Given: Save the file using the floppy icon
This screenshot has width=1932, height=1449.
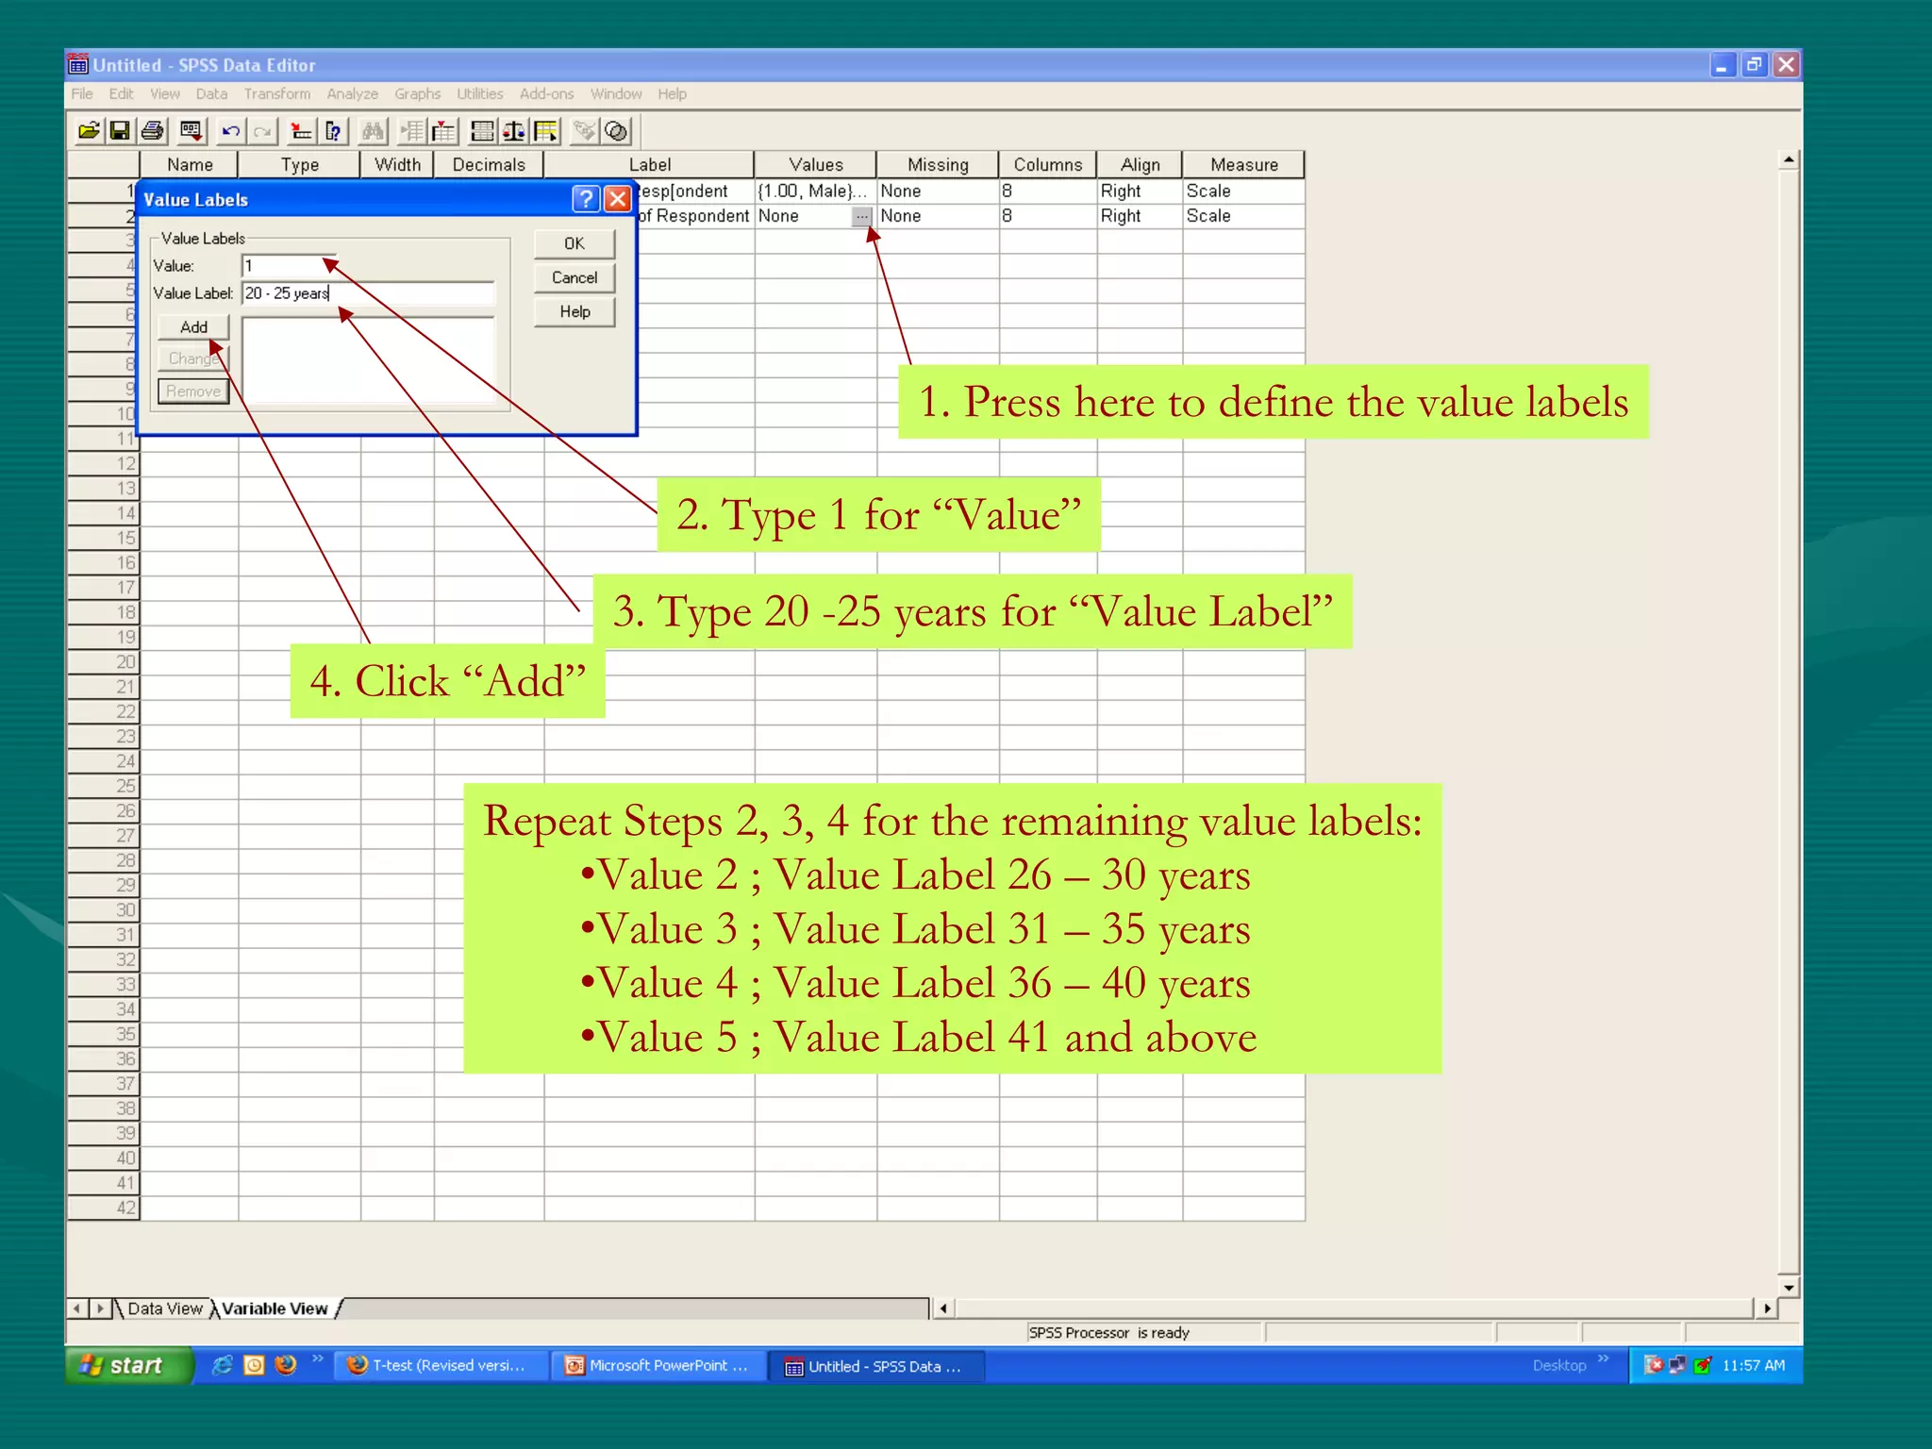Looking at the screenshot, I should point(120,131).
